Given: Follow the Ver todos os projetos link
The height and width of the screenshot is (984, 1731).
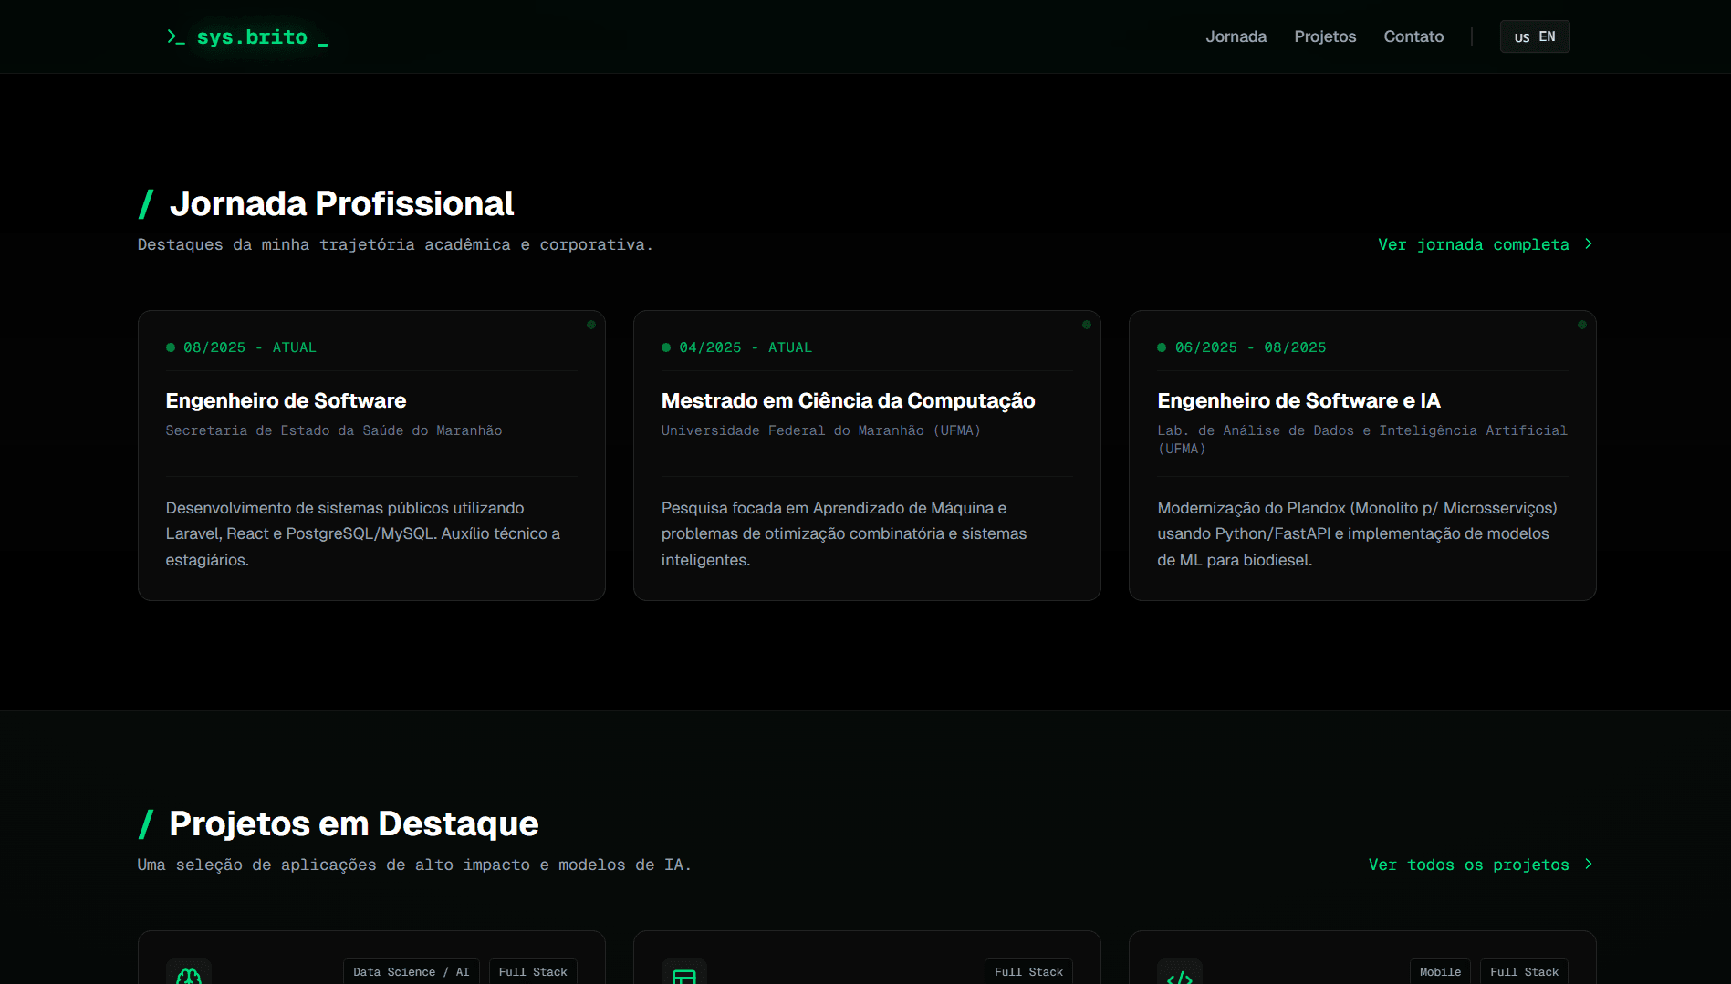Looking at the screenshot, I should tap(1481, 865).
